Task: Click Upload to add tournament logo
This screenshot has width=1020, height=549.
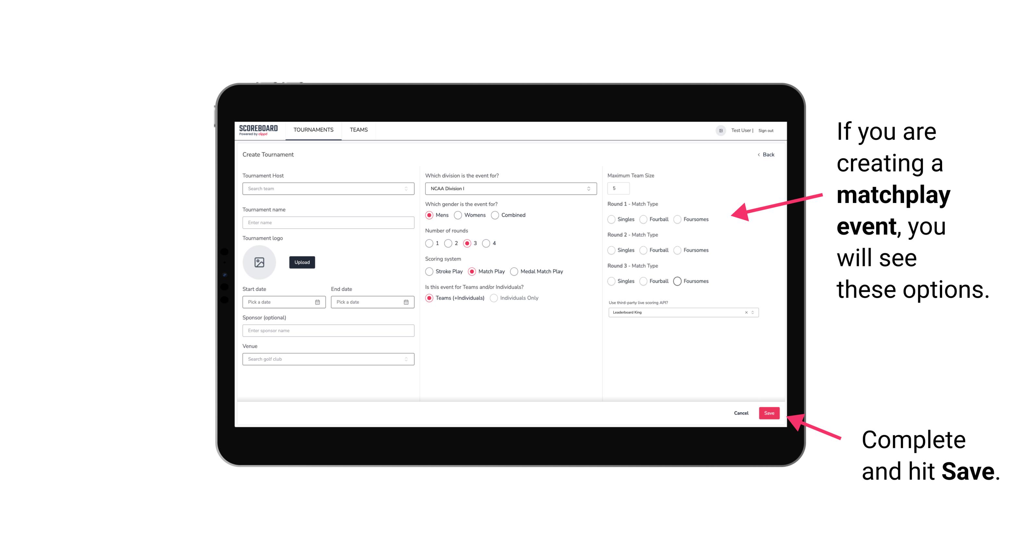Action: (x=302, y=262)
